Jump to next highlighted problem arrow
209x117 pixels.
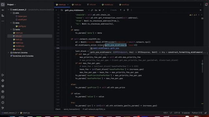pos(202,15)
